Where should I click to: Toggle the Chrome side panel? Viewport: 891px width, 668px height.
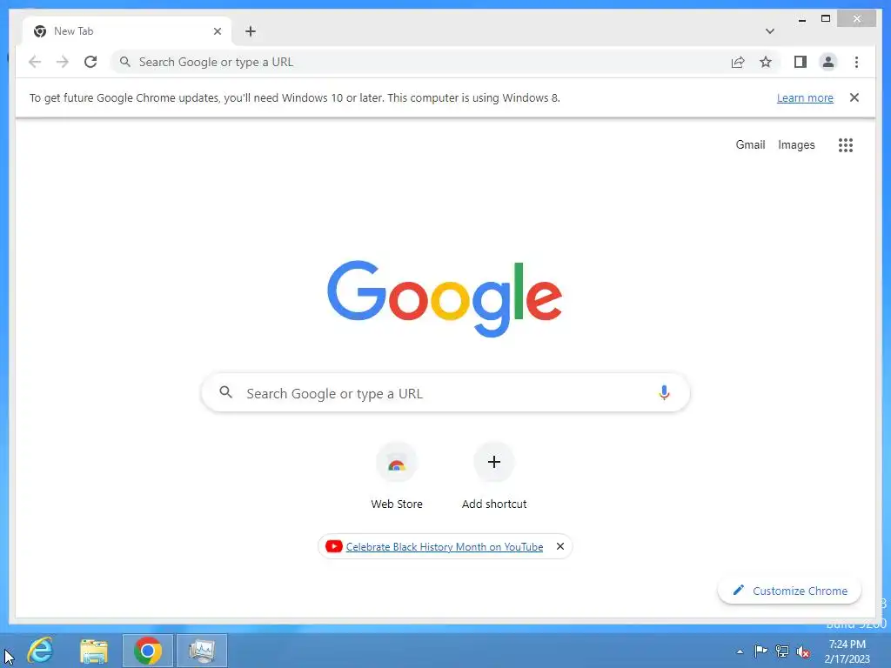801,62
